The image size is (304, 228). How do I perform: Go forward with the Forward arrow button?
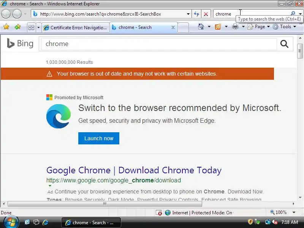[17, 14]
